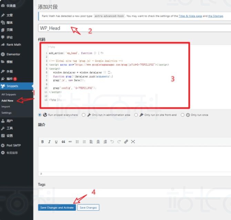The width and height of the screenshot is (231, 220).
Task: Open the Titles & Meta page link
Action: [x=190, y=16]
